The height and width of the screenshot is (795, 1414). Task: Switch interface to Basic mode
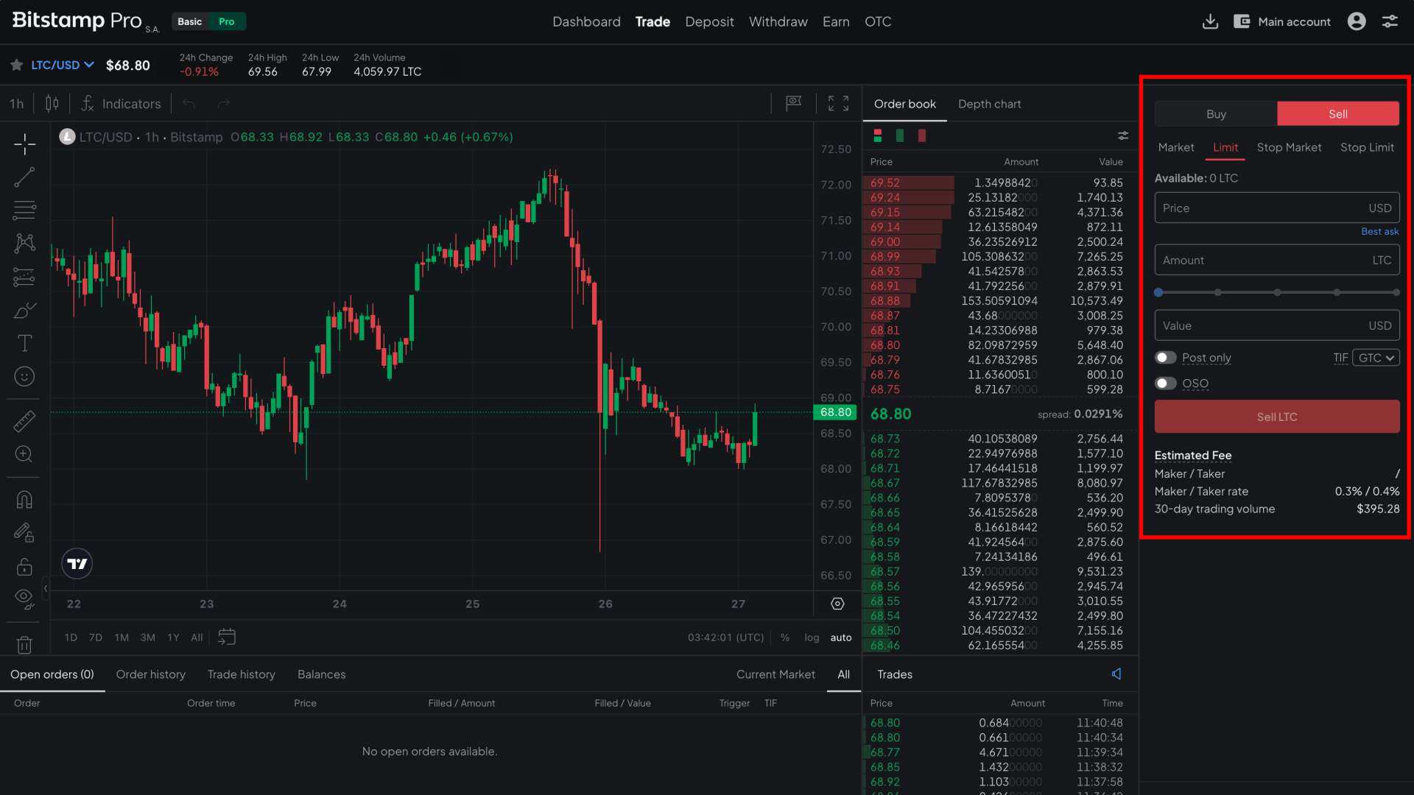coord(190,21)
